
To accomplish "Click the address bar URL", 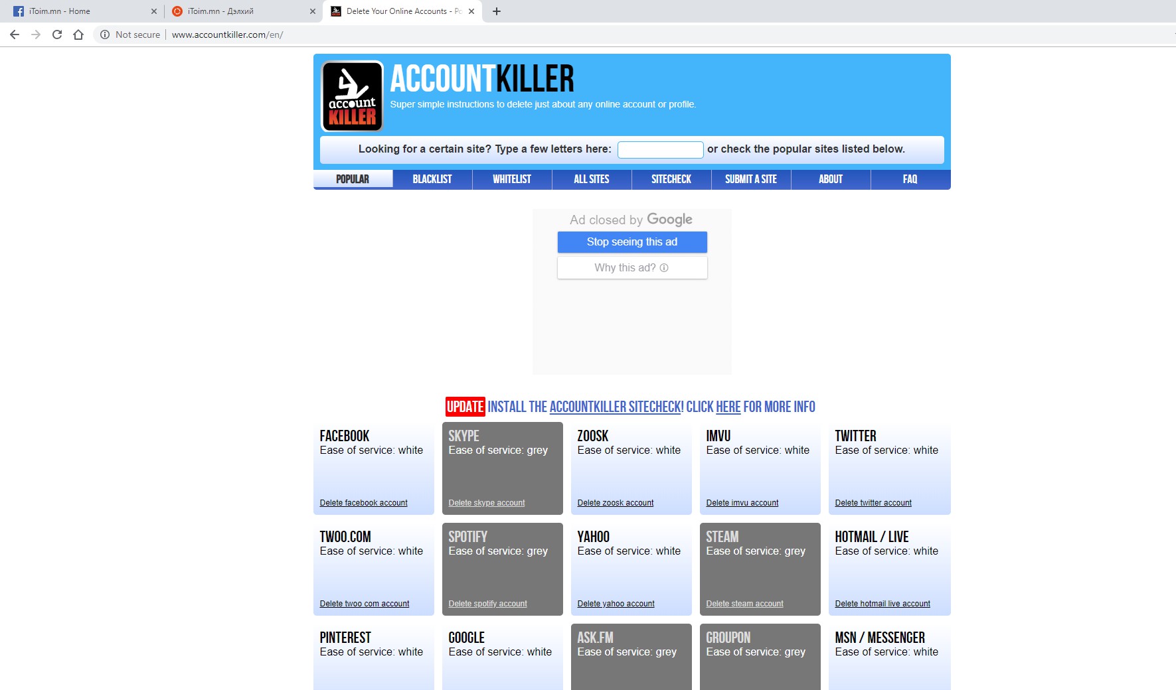I will 227,34.
